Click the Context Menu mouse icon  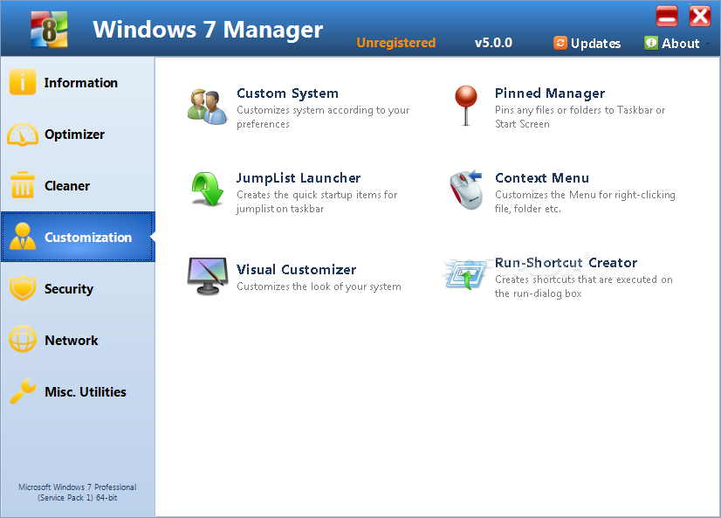466,189
